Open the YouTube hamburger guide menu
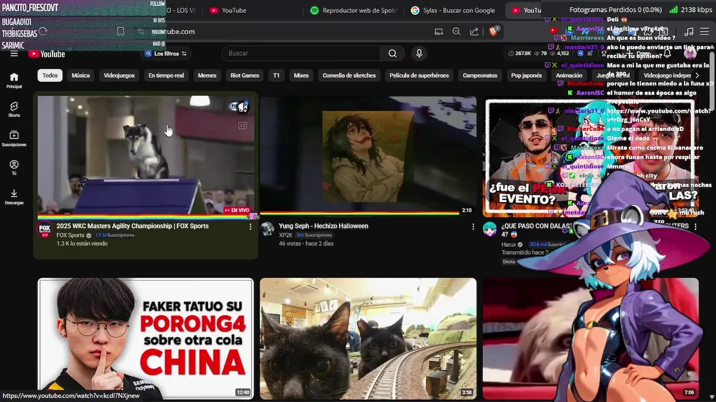This screenshot has width=716, height=402. pos(14,54)
